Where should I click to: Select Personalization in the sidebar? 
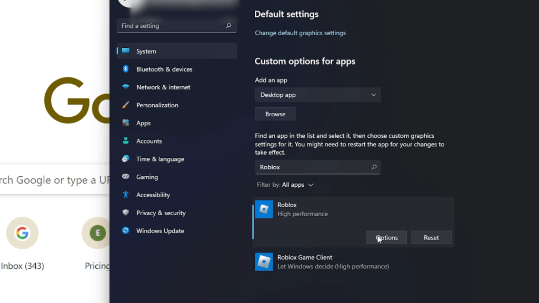click(177, 105)
